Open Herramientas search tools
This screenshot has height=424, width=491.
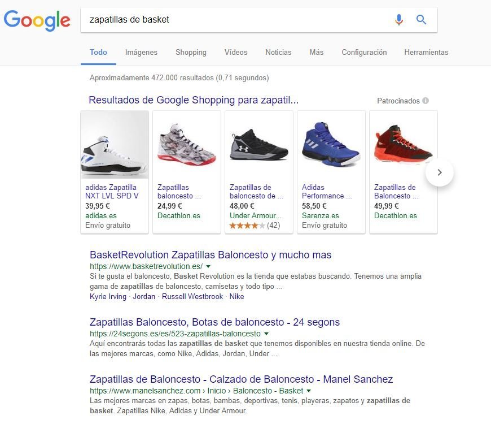[426, 52]
